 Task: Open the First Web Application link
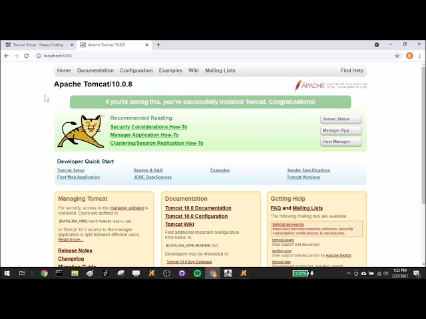[x=79, y=177]
